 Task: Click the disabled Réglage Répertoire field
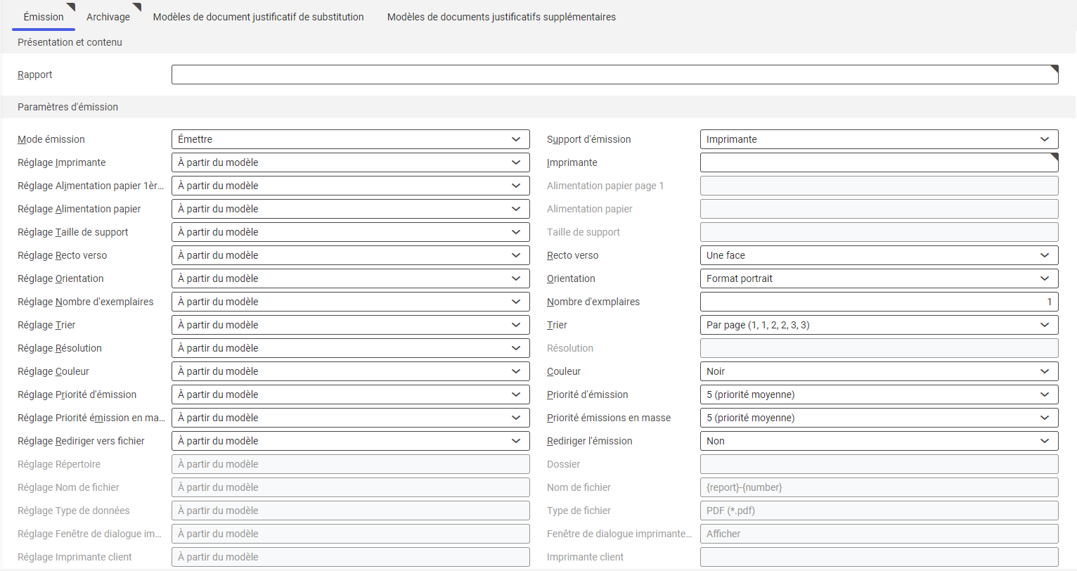point(351,464)
